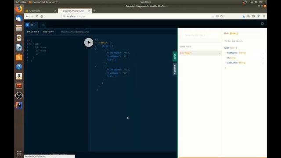Go forward in Firefox history
The image size is (281, 158).
(x=32, y=16)
